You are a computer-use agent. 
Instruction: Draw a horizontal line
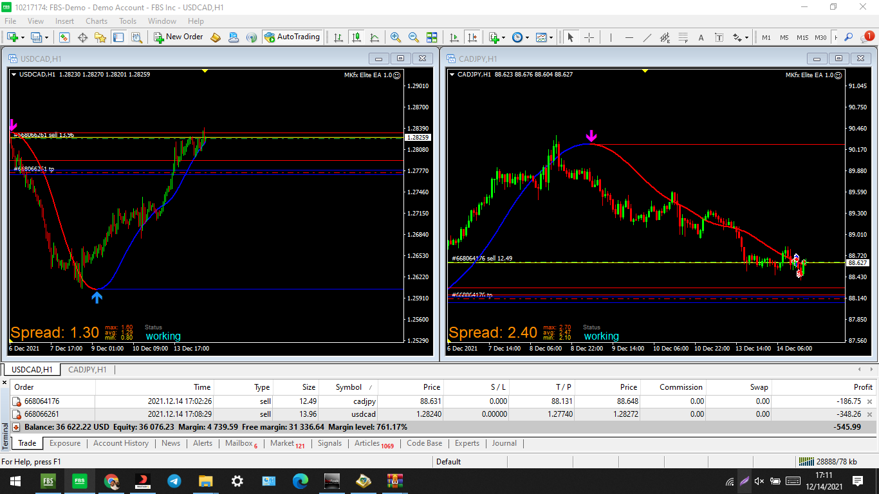pyautogui.click(x=629, y=37)
